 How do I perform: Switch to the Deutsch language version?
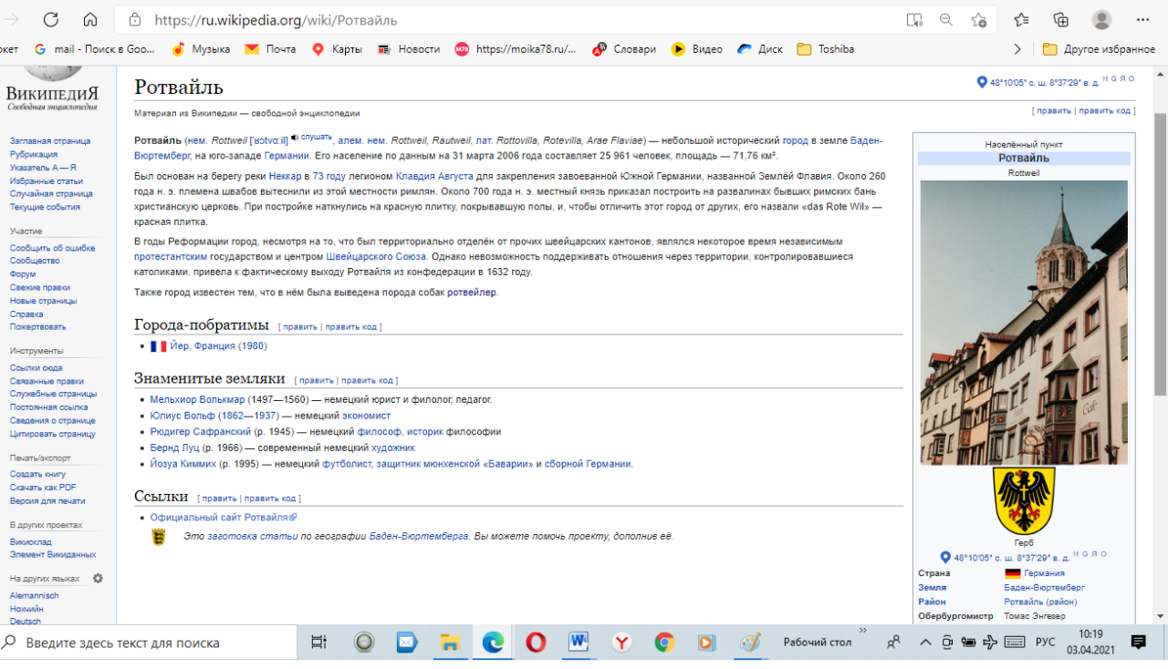click(26, 622)
